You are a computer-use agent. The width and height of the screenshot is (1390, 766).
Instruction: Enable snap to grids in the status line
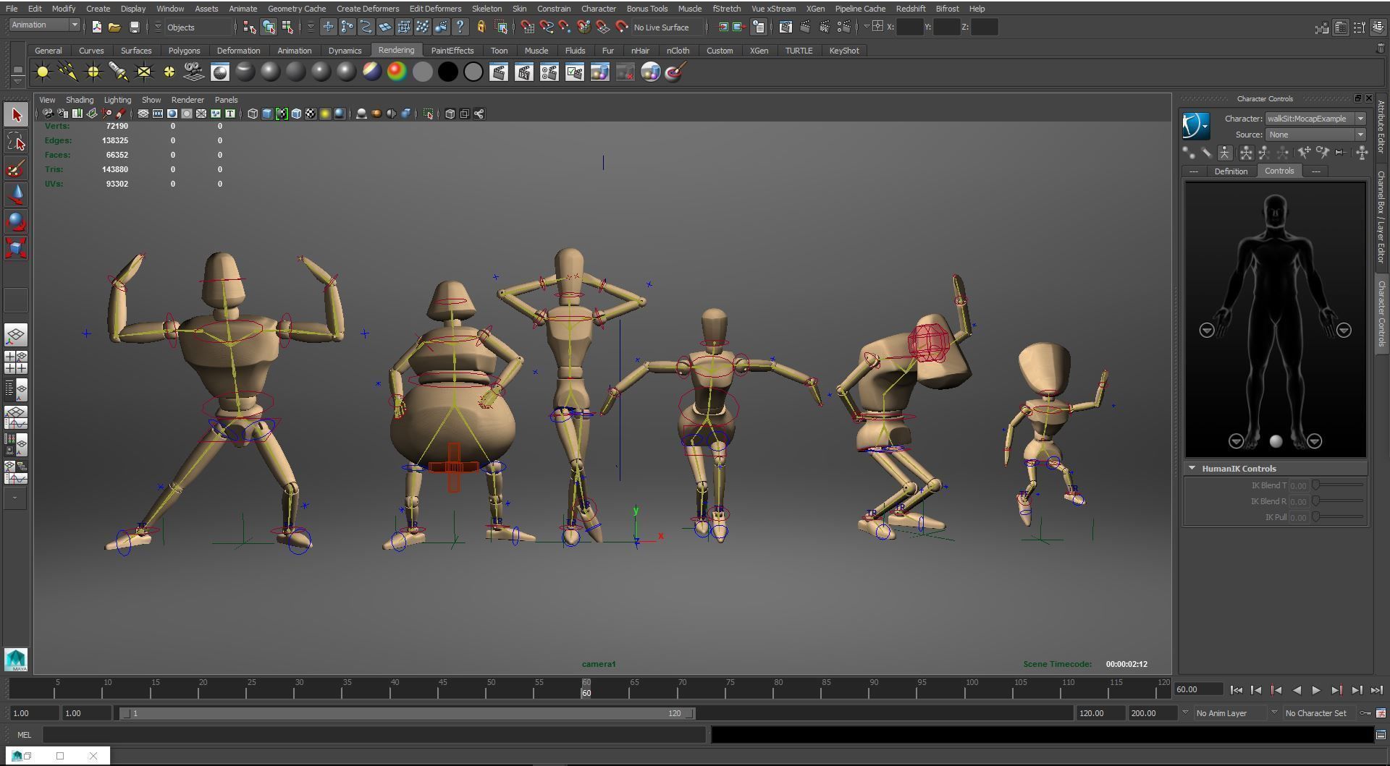(328, 27)
